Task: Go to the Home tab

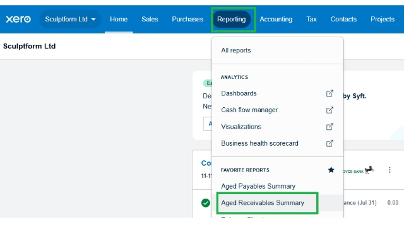Action: (119, 19)
